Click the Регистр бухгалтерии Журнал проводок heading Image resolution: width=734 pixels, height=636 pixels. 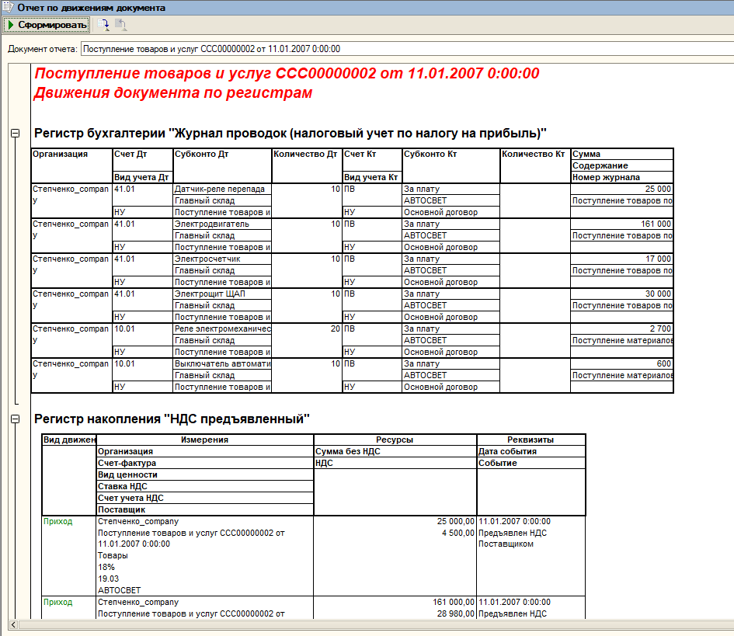click(290, 134)
